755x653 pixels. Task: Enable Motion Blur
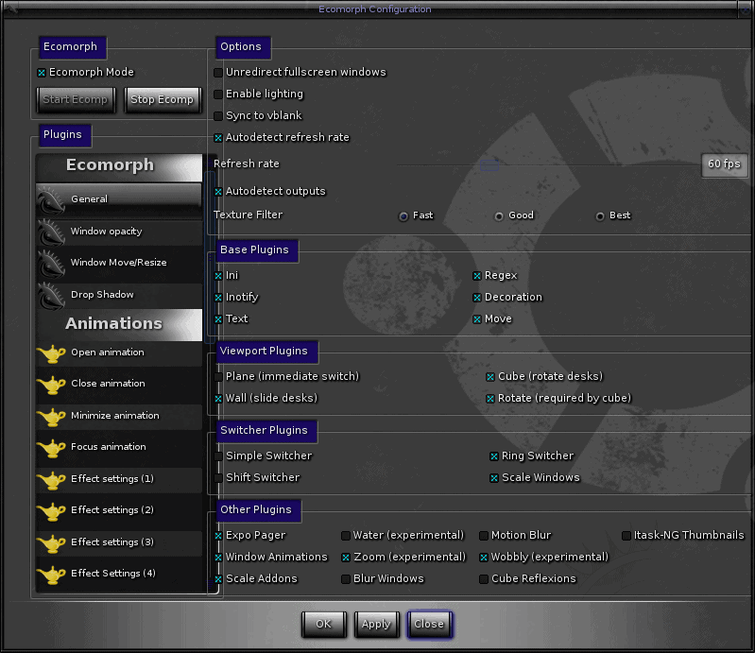pos(484,536)
